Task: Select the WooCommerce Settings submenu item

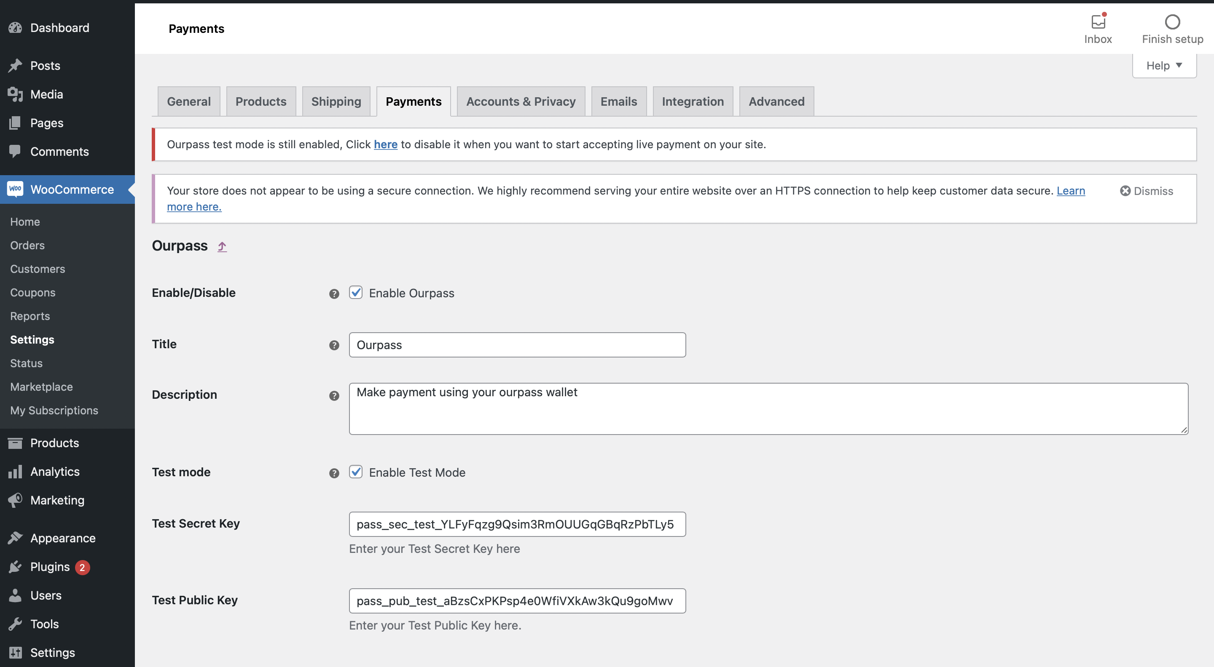Action: click(32, 339)
